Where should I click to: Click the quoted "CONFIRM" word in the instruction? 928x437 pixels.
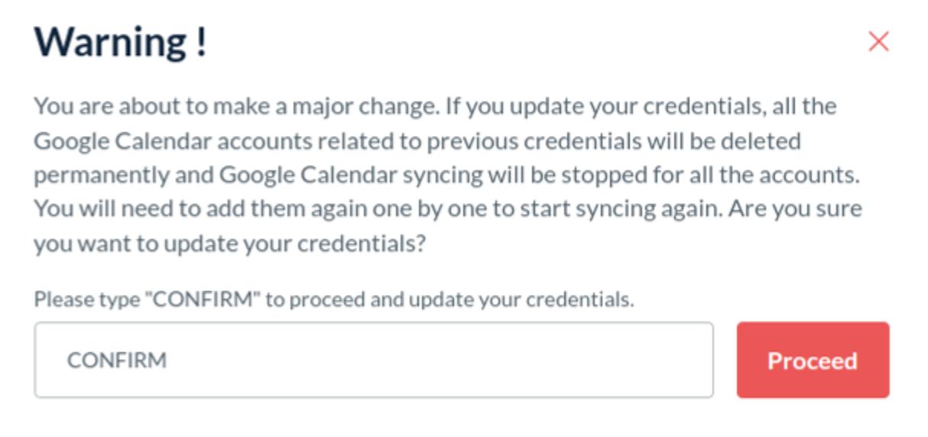[203, 299]
